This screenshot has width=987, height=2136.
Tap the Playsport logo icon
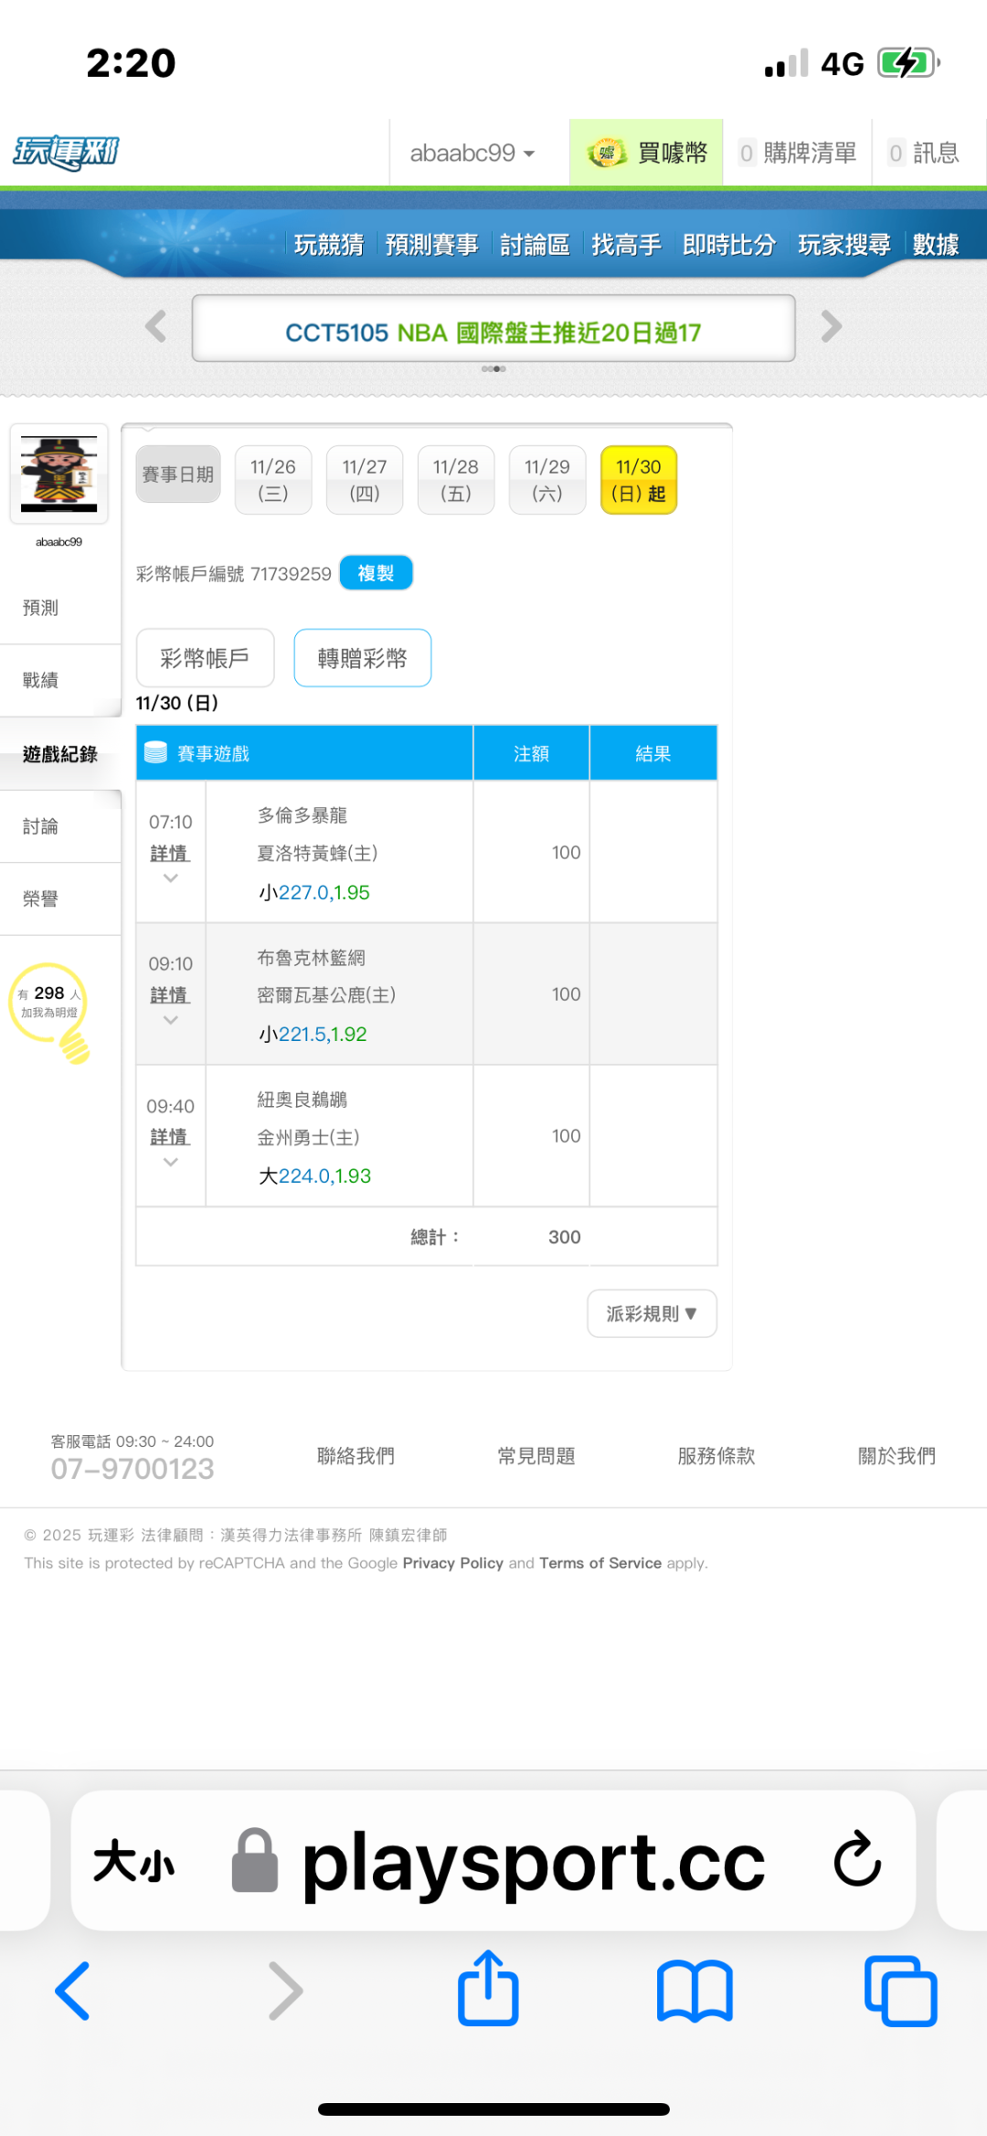click(66, 153)
